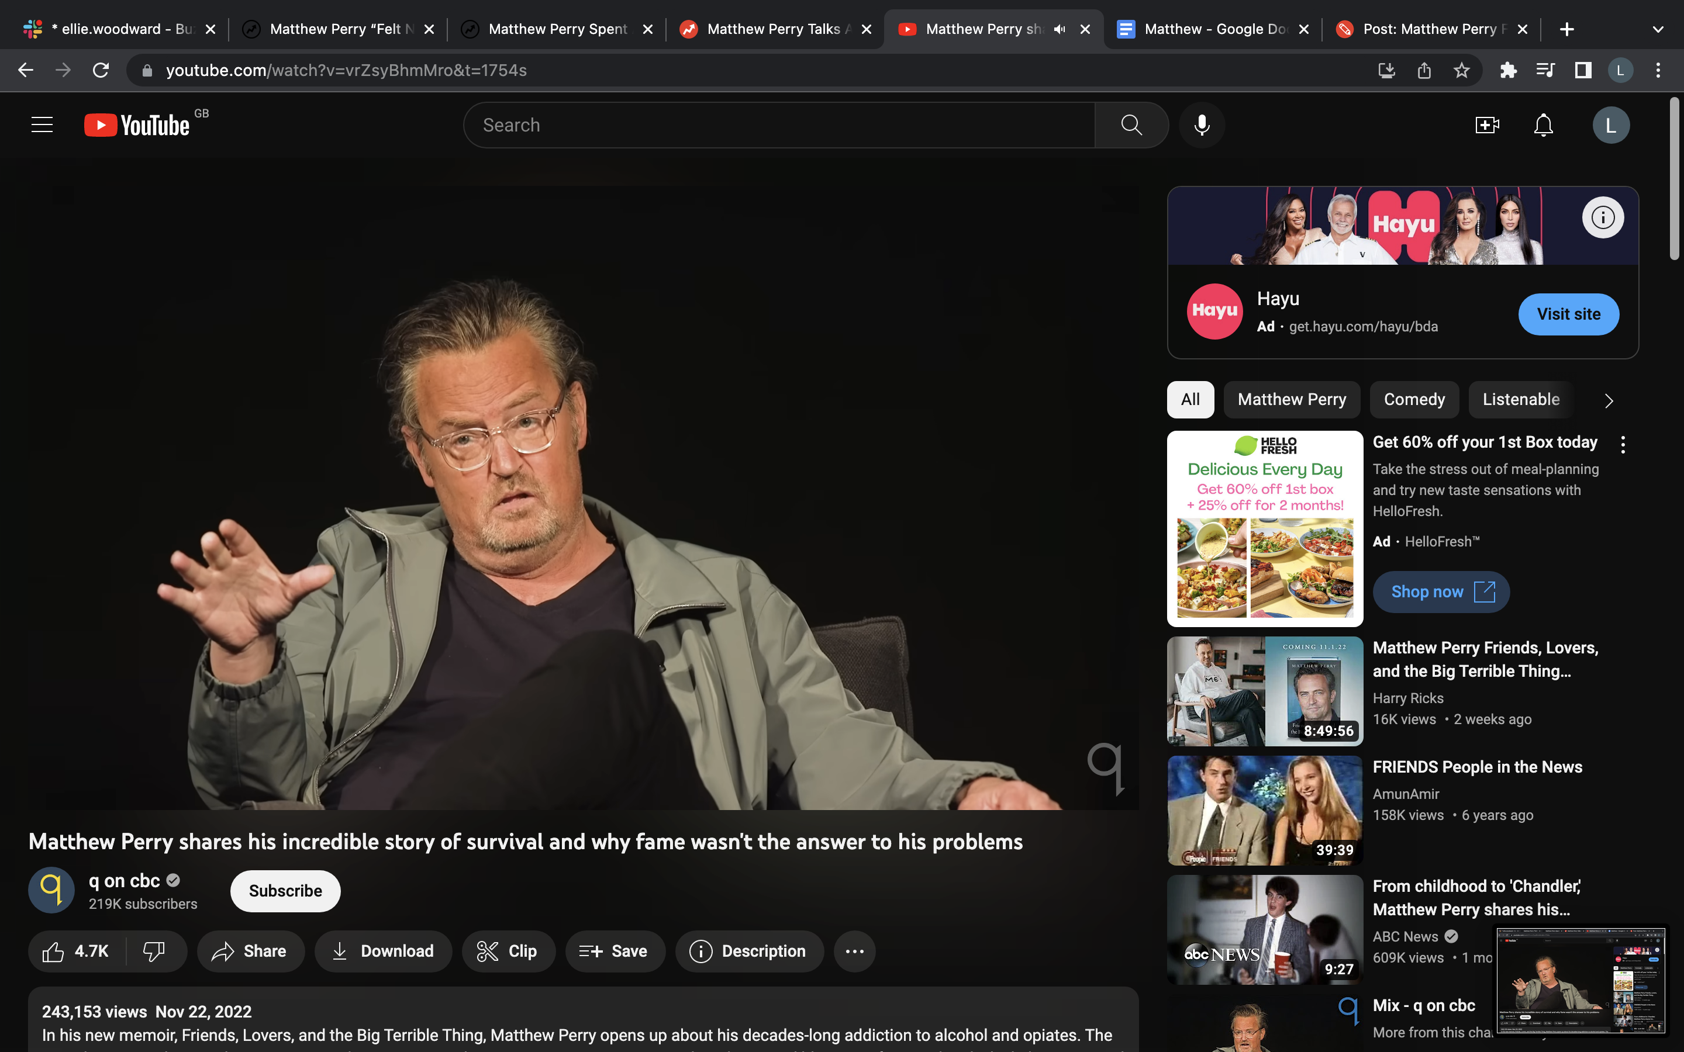Click the YouTube voice search microphone

[x=1201, y=125]
